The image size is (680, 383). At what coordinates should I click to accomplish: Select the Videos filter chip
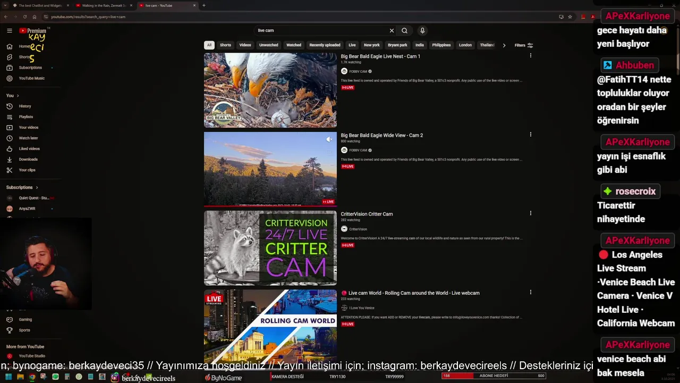[245, 45]
